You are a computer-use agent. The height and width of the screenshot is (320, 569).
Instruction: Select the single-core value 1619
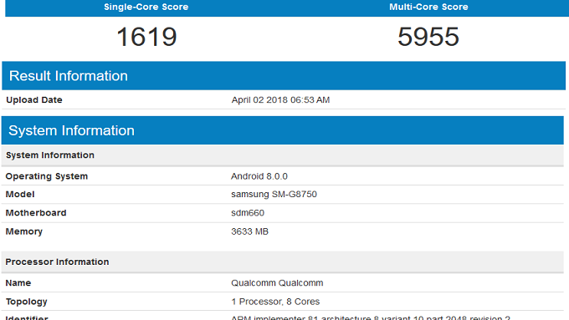click(x=146, y=37)
